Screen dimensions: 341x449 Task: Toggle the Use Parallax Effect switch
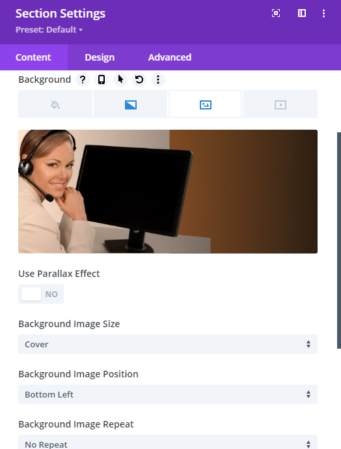click(41, 294)
